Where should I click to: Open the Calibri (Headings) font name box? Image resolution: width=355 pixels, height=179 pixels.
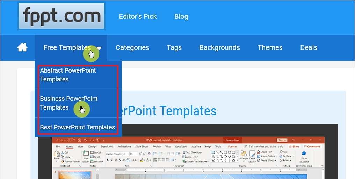117,154
